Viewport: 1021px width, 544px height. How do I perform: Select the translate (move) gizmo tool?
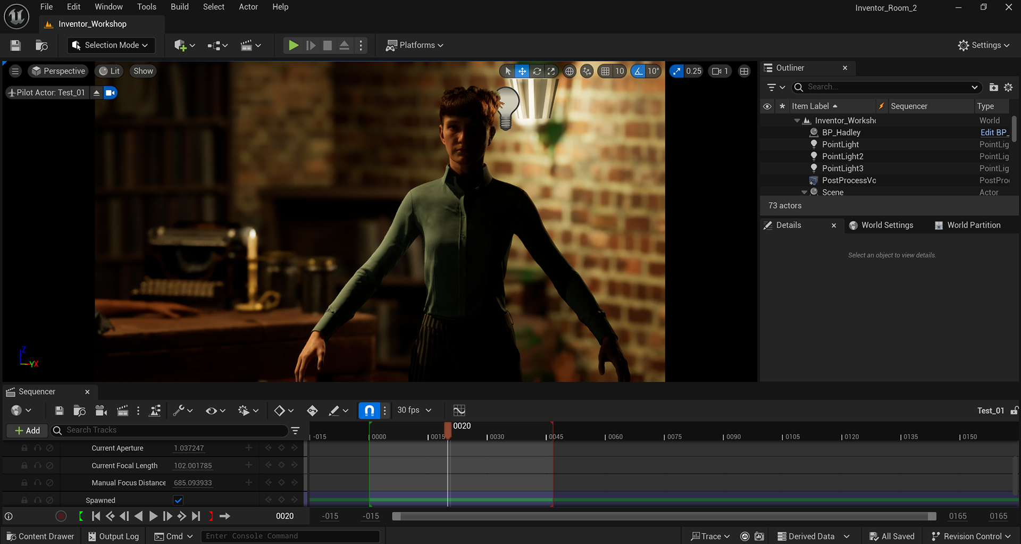[x=522, y=71]
